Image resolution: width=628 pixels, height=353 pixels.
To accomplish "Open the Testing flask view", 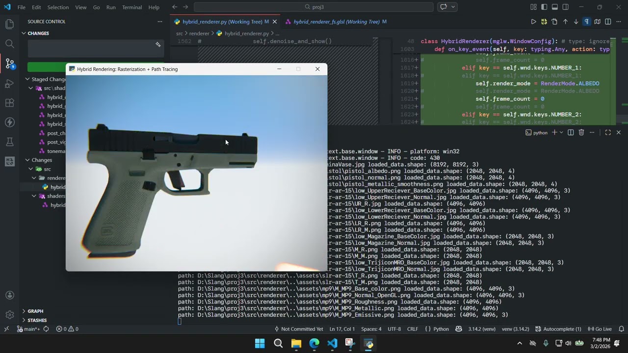I will click(x=9, y=142).
